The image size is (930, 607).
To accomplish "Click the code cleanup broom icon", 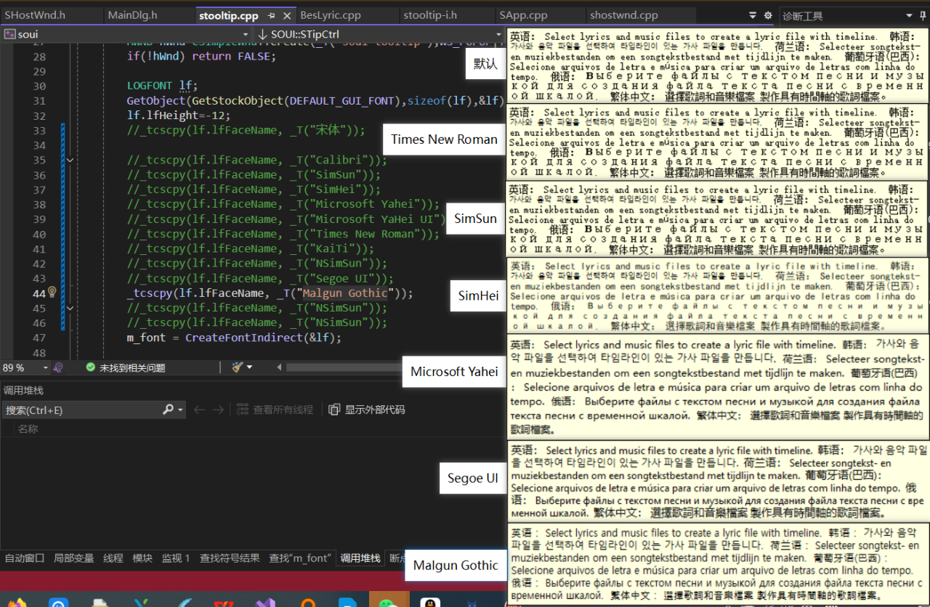I will click(x=238, y=367).
